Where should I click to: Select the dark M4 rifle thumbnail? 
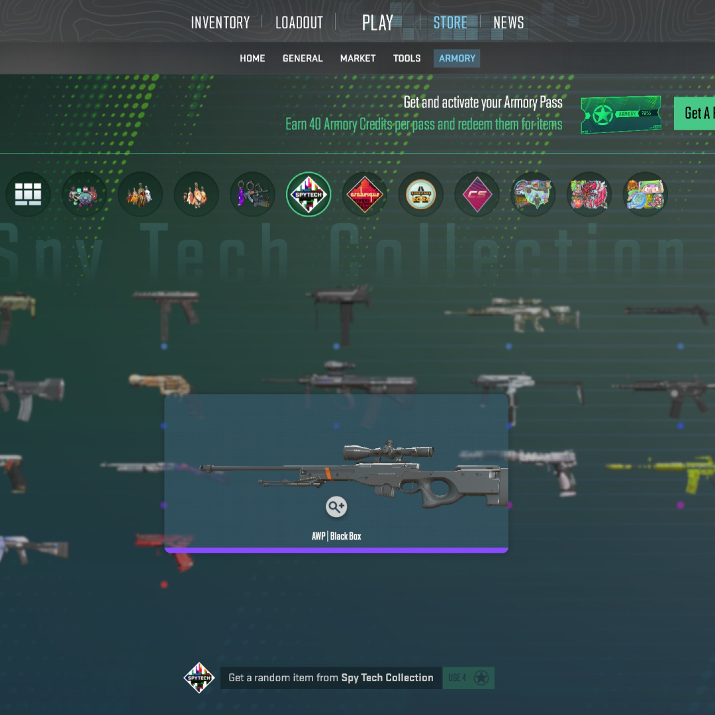(x=663, y=396)
